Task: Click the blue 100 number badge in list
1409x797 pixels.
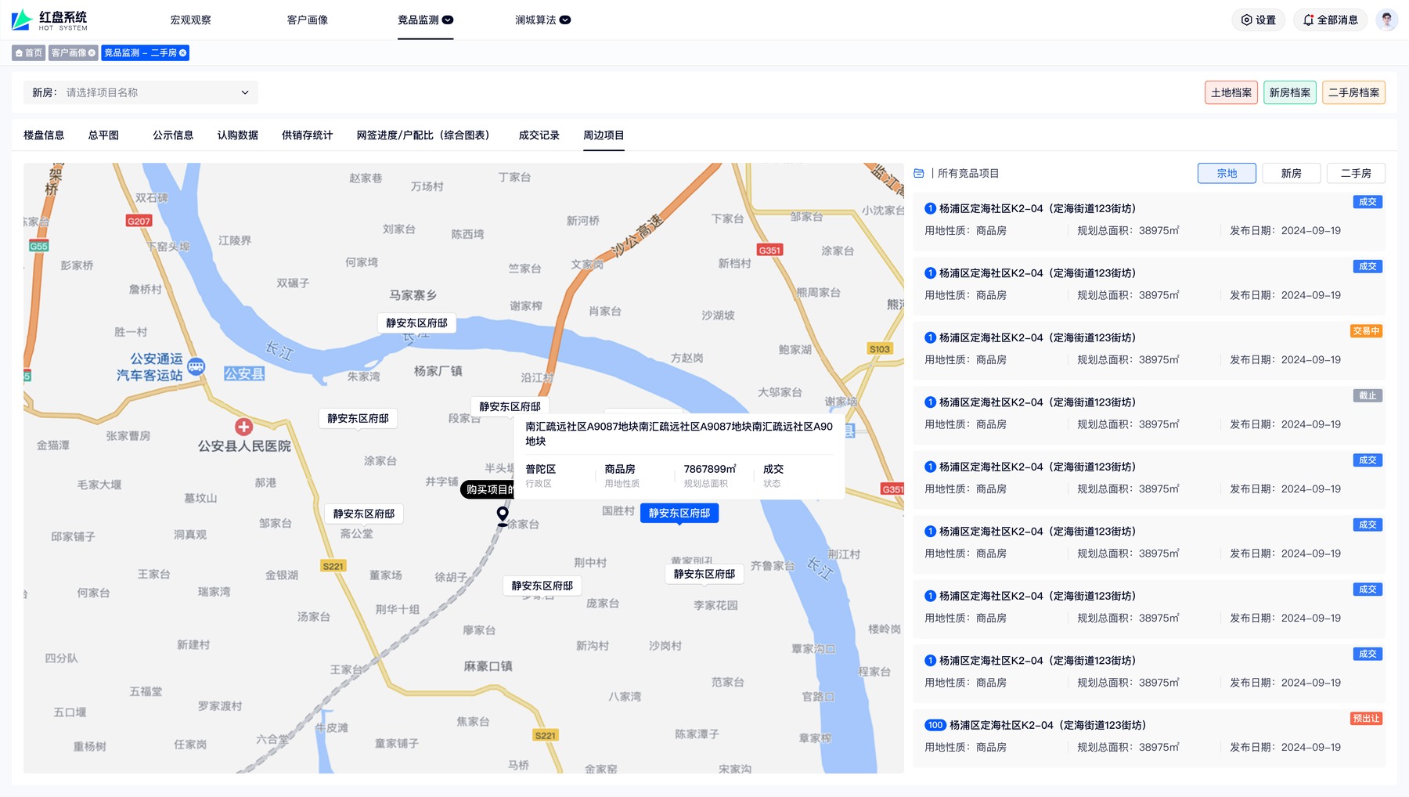Action: click(x=935, y=725)
